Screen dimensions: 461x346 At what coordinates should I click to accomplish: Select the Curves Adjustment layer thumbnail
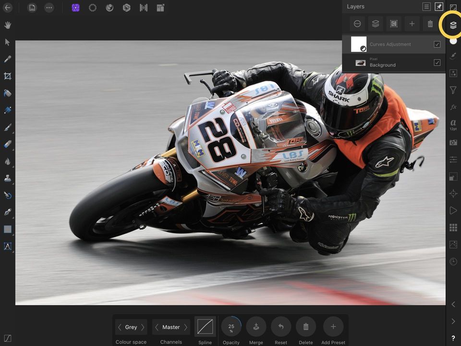359,44
